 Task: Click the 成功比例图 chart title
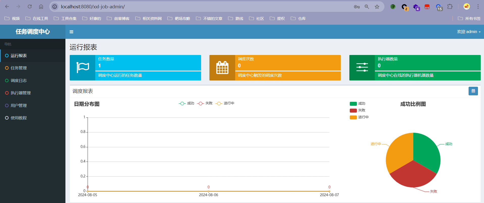pos(413,104)
